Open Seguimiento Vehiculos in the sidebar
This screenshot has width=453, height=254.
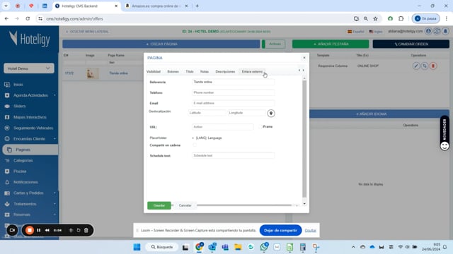coord(33,128)
